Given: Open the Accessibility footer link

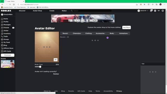Looking at the screenshot, I should point(108,91).
